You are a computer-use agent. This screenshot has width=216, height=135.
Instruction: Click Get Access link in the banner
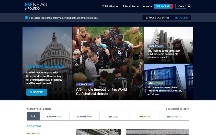coord(181,18)
